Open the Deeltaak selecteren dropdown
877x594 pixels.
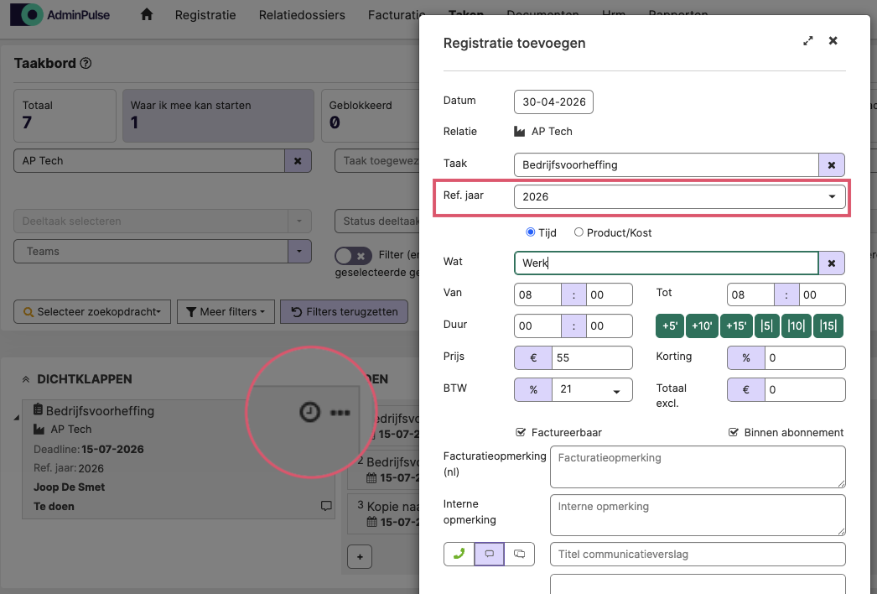click(x=162, y=221)
